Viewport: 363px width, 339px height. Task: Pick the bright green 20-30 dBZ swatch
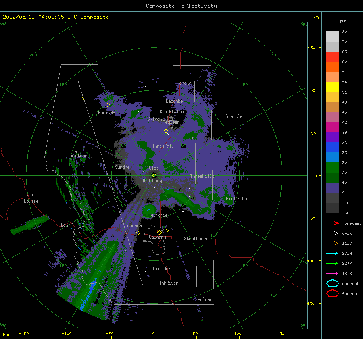coord(332,168)
